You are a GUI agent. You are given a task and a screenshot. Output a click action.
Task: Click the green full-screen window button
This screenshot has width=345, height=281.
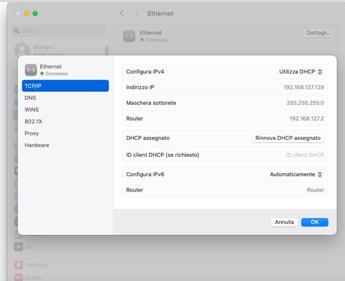click(35, 14)
